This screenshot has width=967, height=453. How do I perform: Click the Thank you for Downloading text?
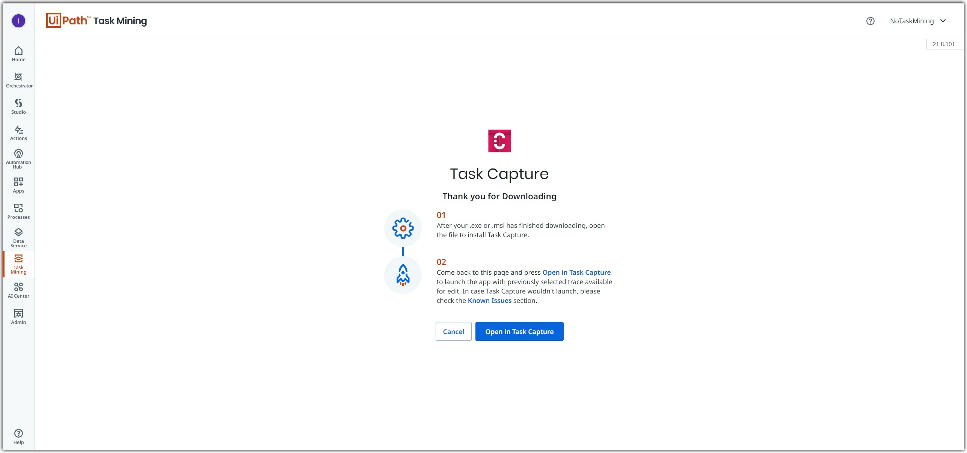pyautogui.click(x=499, y=196)
